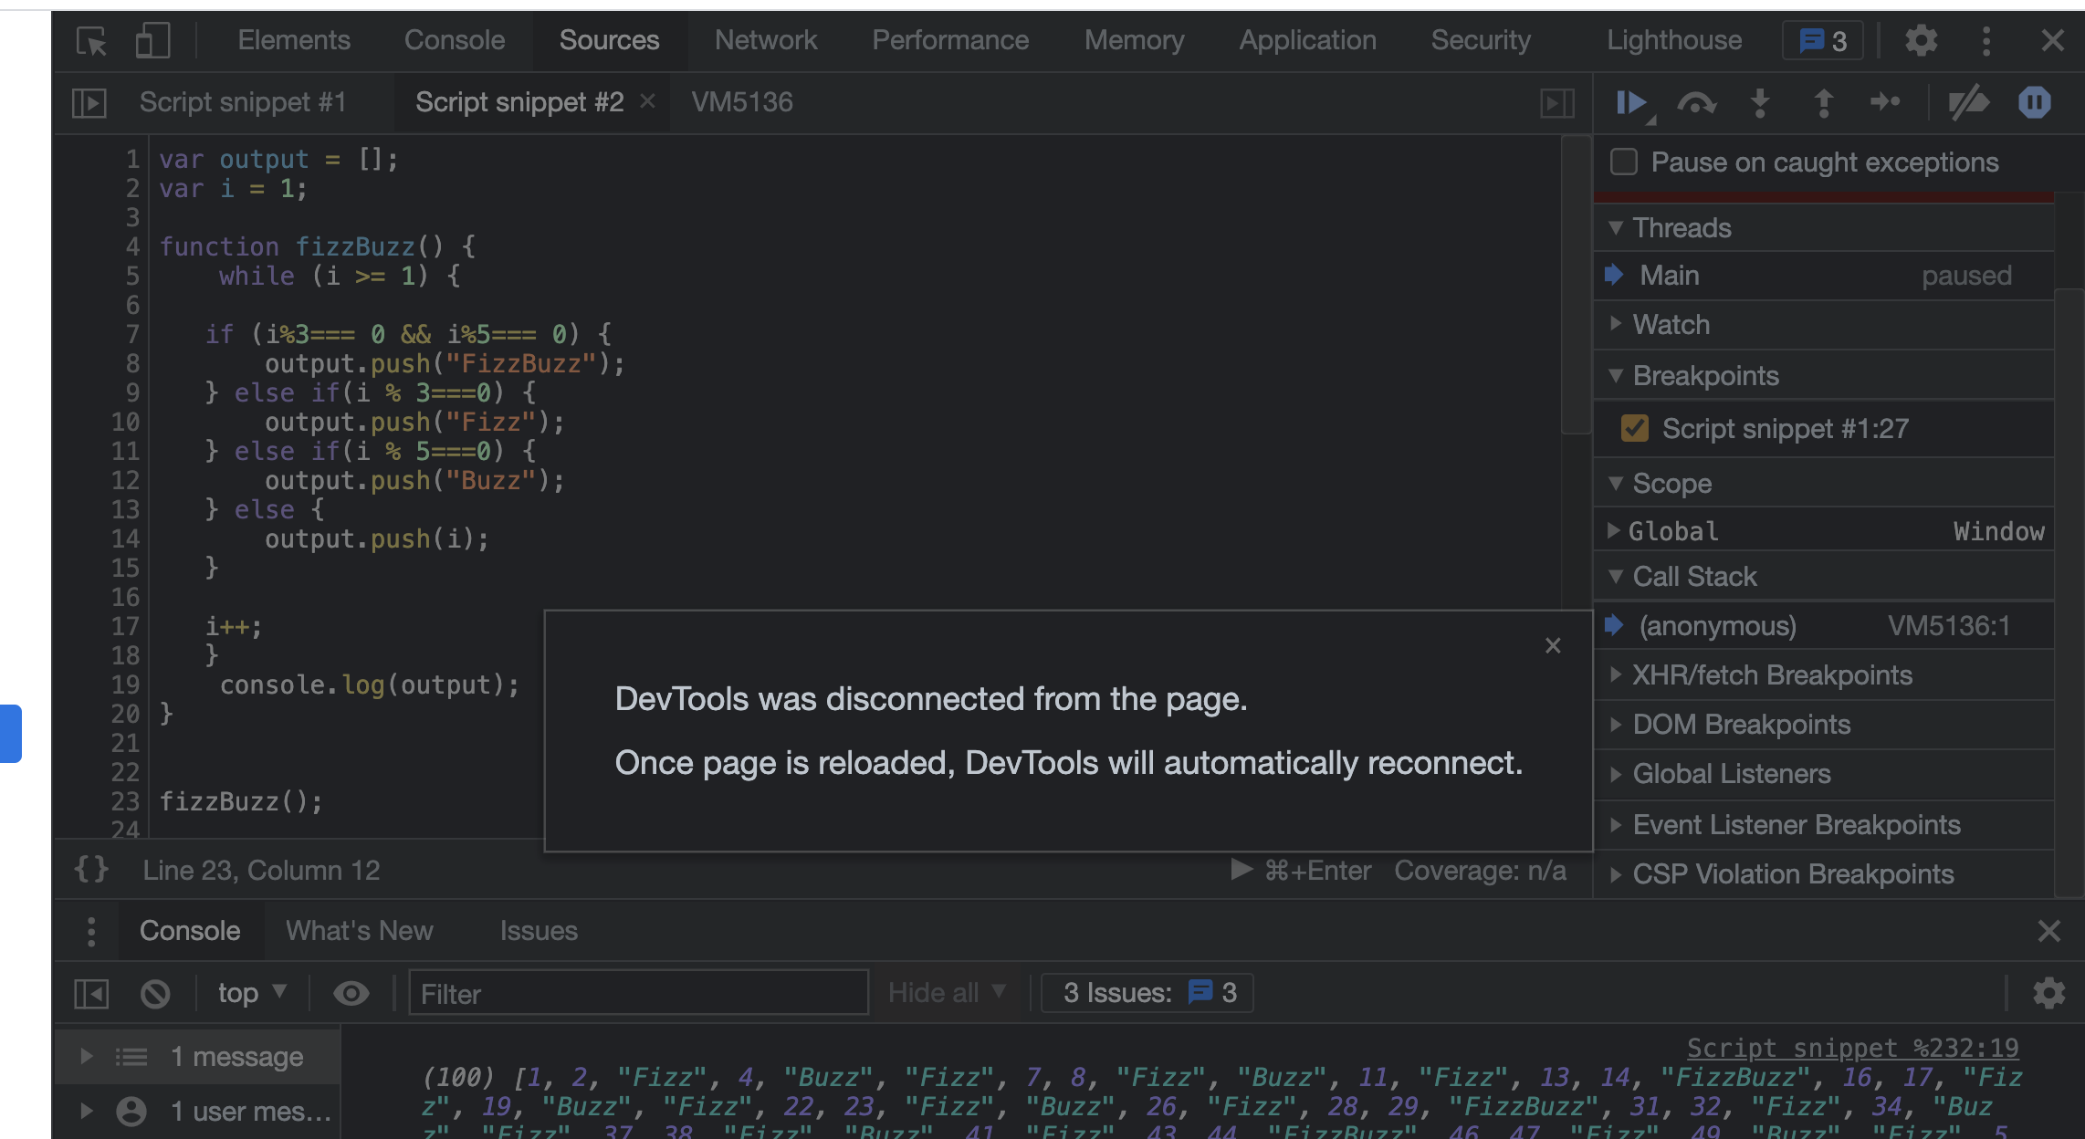Click the inspect element picker icon
2085x1139 pixels.
click(x=91, y=41)
